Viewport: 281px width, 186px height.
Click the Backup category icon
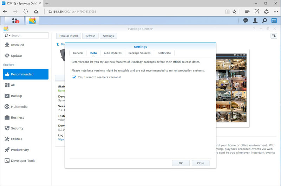[7, 96]
